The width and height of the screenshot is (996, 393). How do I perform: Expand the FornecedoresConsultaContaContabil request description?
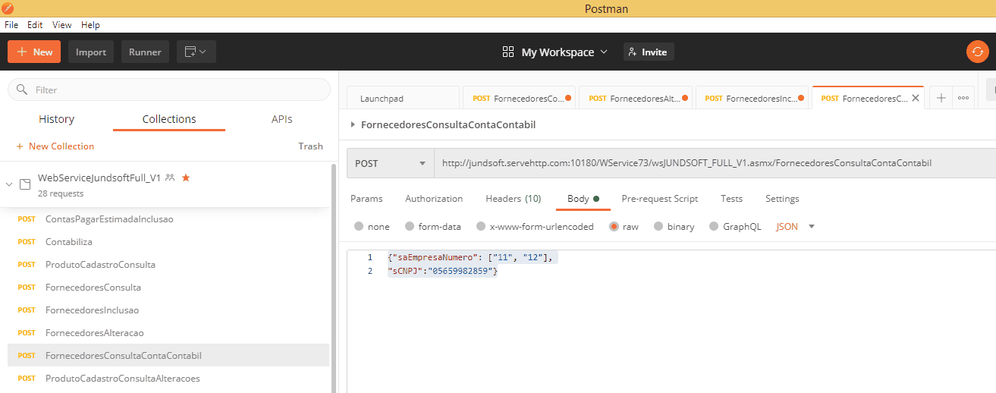pyautogui.click(x=353, y=124)
